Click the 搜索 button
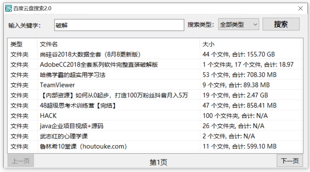Screen dimensions: 310x172 (x=281, y=24)
